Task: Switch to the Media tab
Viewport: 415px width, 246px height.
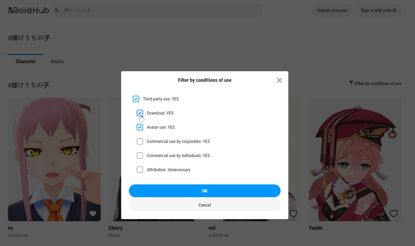Action: tap(57, 61)
